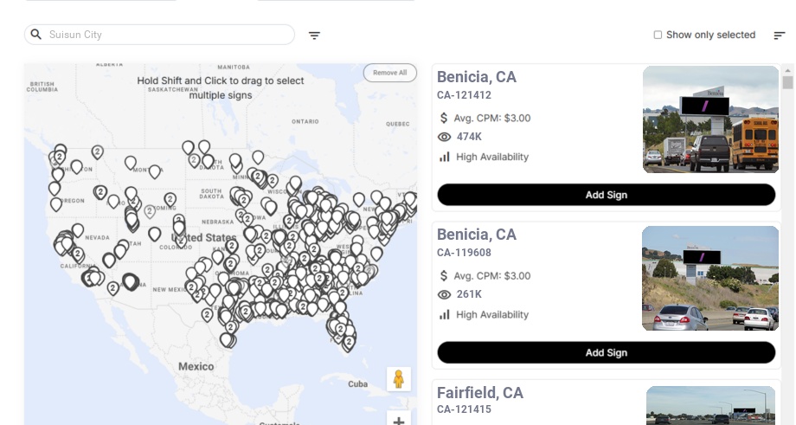Click the sign list scrollbar thumb
The image size is (796, 425).
(787, 82)
